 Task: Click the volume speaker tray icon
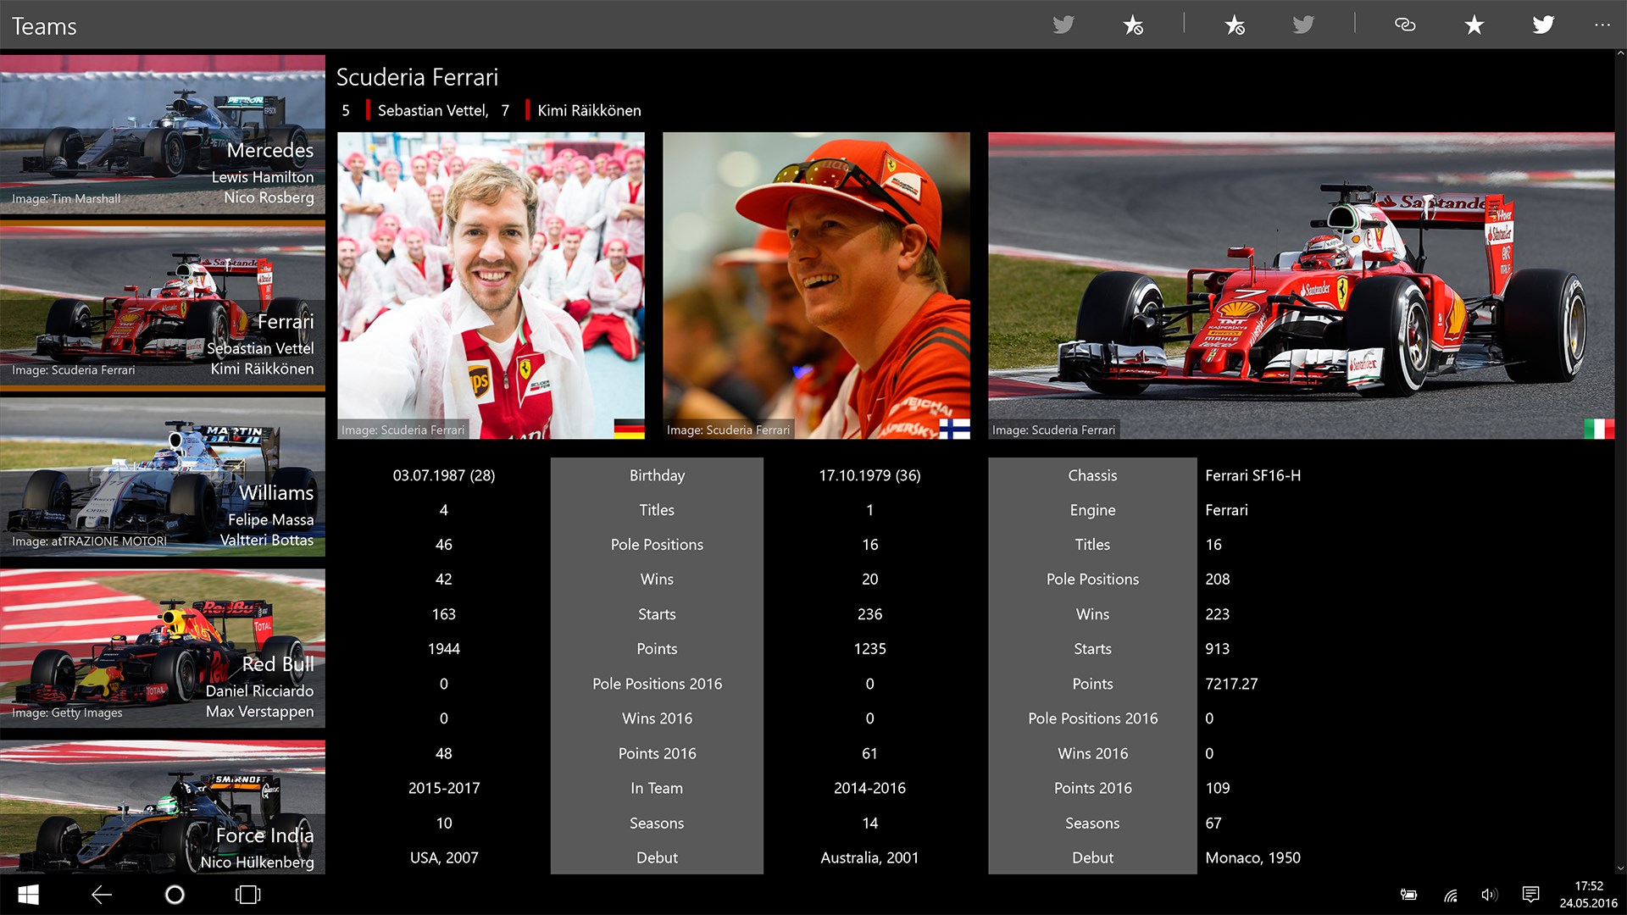click(x=1489, y=895)
